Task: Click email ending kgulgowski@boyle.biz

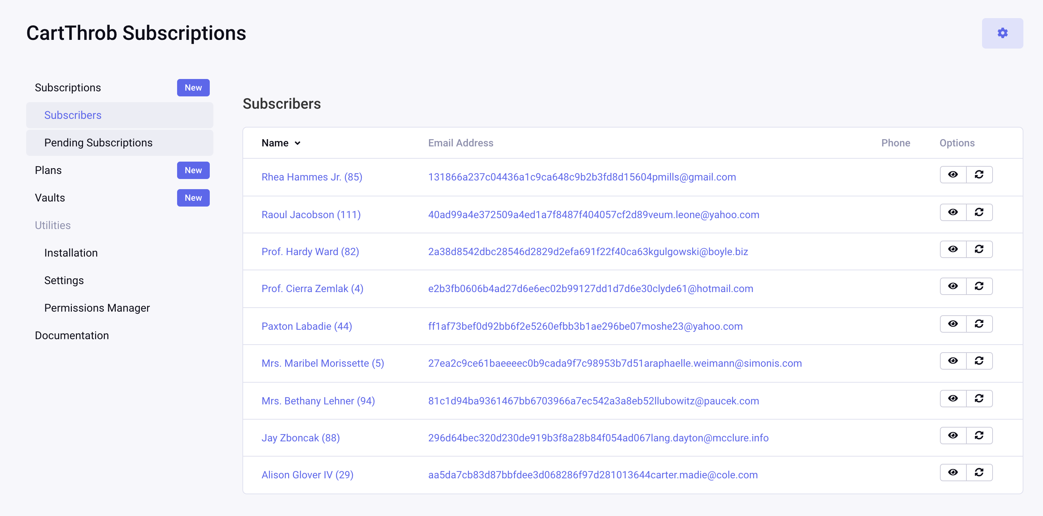Action: coord(588,251)
